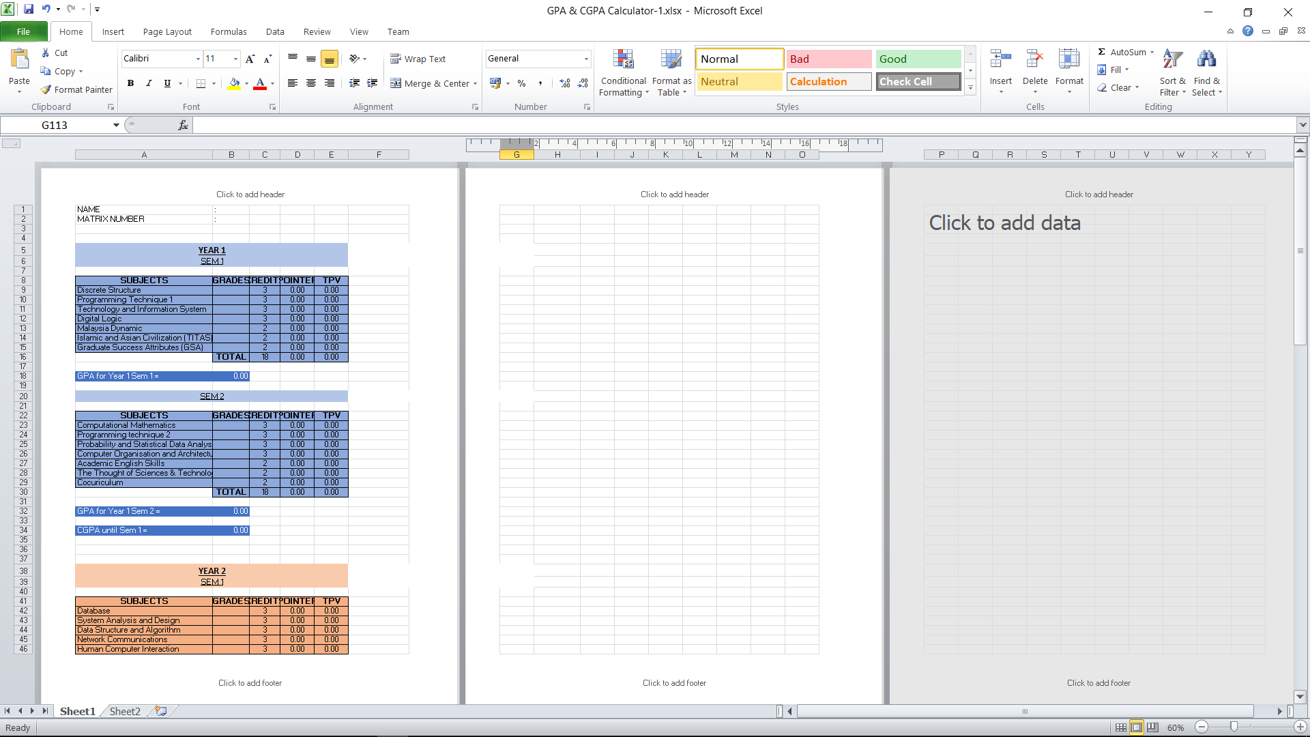Click the Paste clipboard icon
This screenshot has height=737, width=1310.
[19, 60]
